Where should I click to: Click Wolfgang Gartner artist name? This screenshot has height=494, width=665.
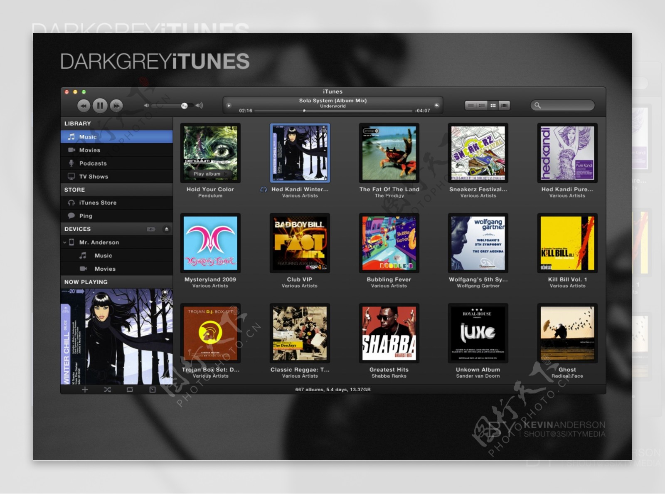478,286
